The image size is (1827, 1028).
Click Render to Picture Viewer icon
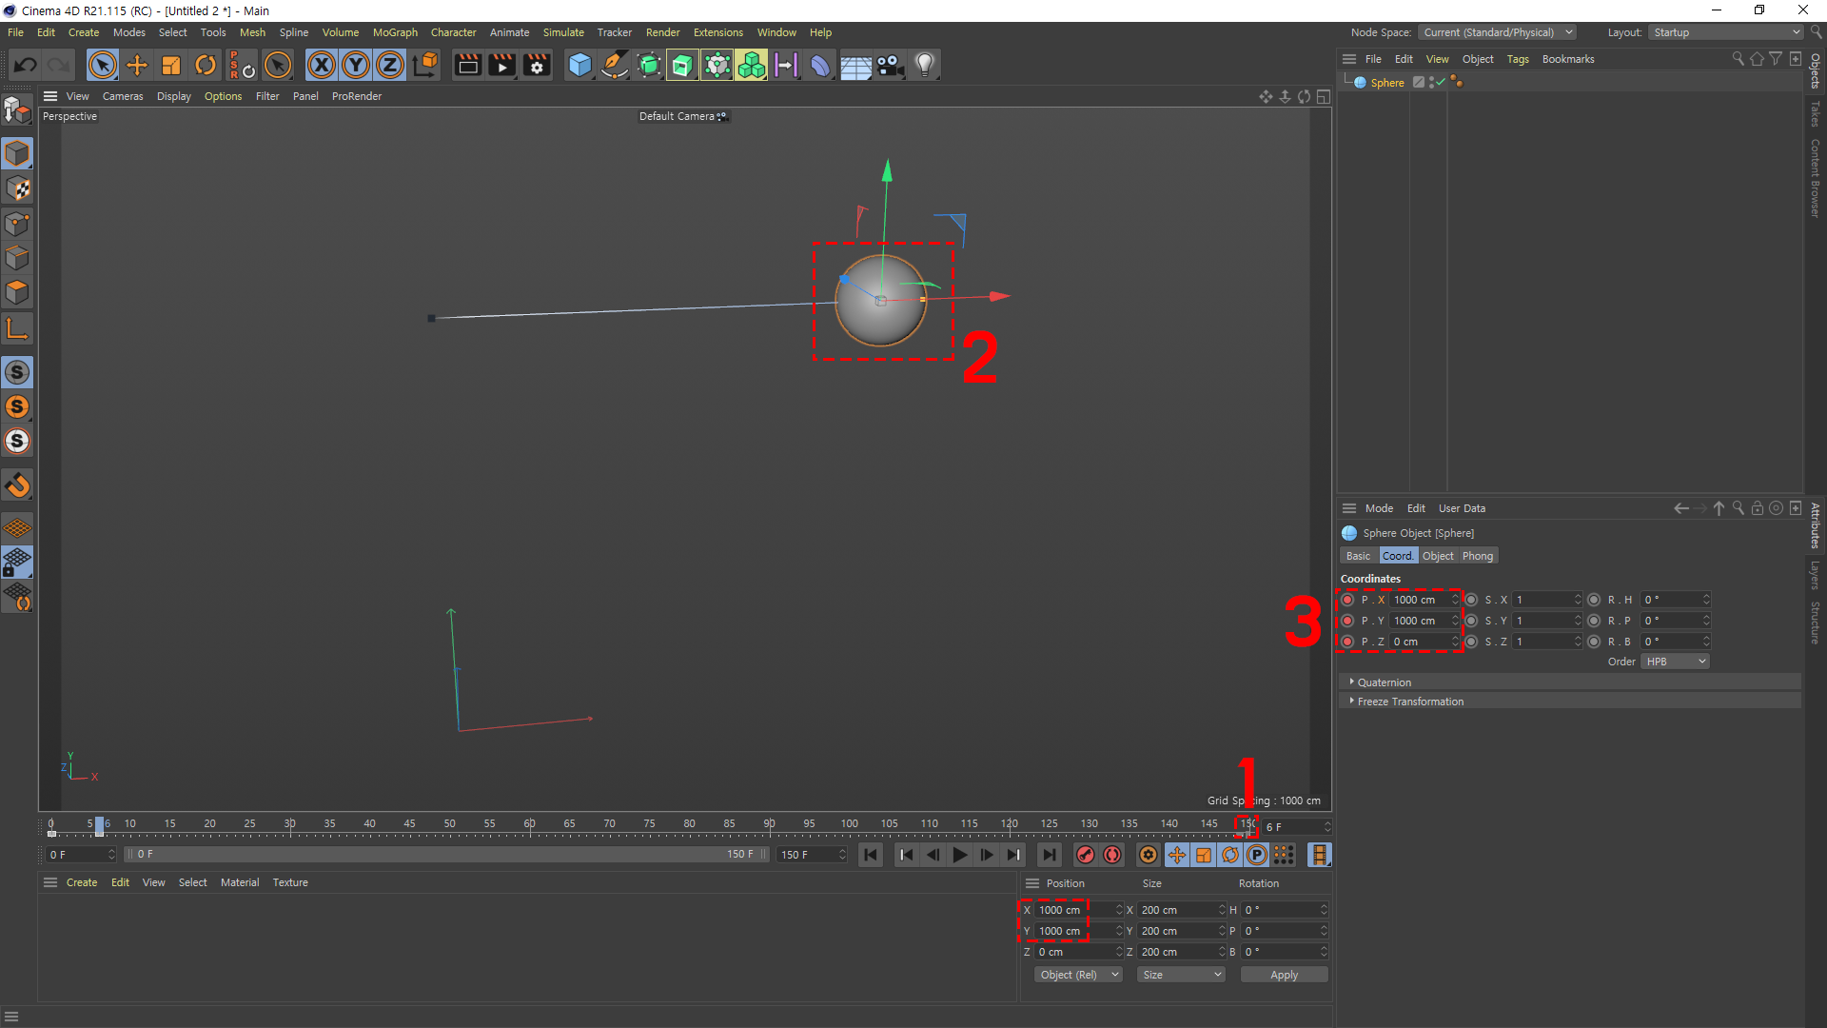pos(501,65)
